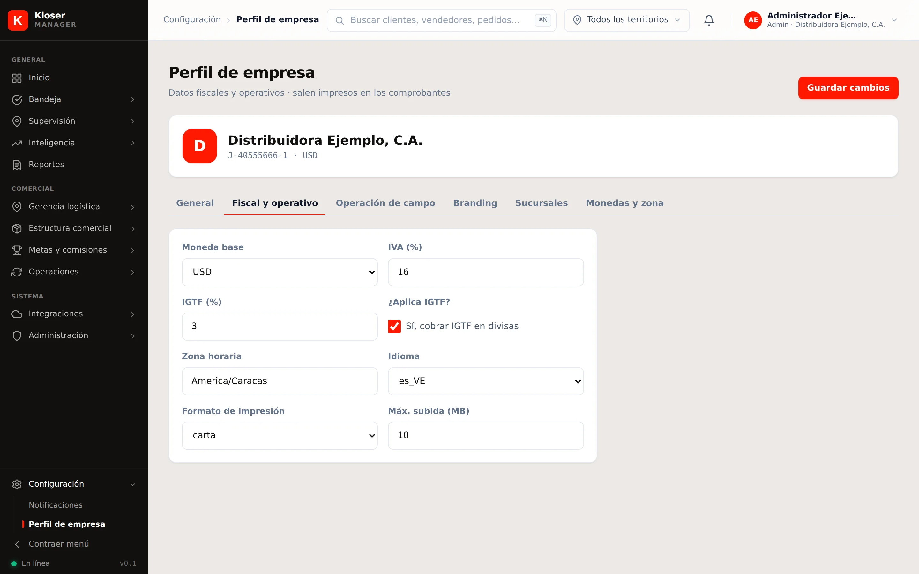This screenshot has width=919, height=574.
Task: Click the Reportes document icon
Action: (x=17, y=165)
